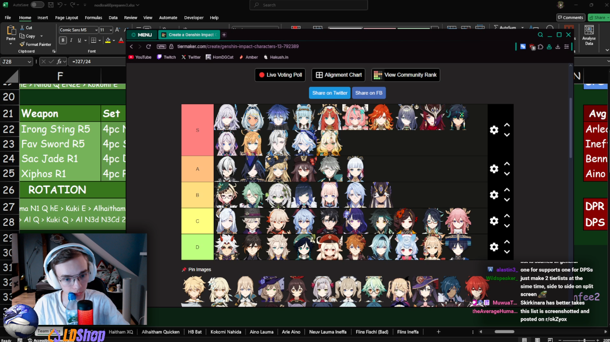Switch to the Page Layout ribbon tab

click(67, 18)
